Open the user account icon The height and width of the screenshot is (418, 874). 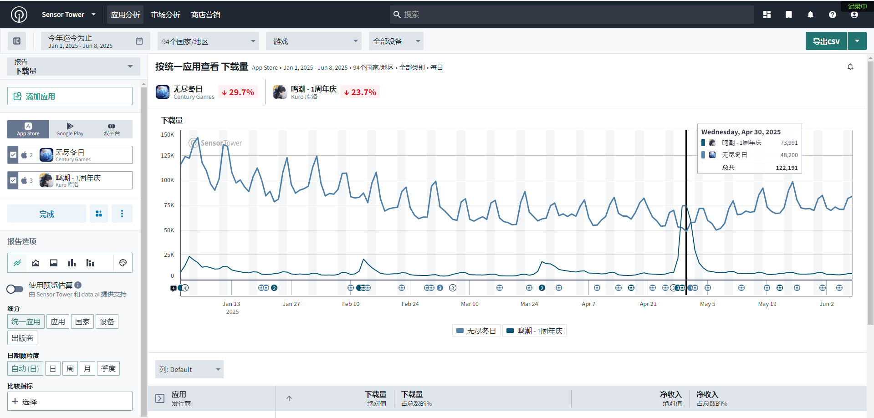(854, 15)
